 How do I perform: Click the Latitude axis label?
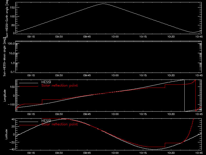pyautogui.click(x=6, y=134)
